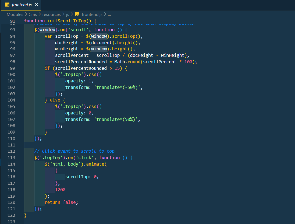Click the 1200 duration value
Viewport: 295px width, 224px height.
tap(60, 190)
